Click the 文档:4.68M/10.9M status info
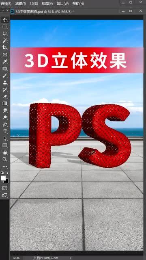The image size is (146, 260). click(x=46, y=258)
